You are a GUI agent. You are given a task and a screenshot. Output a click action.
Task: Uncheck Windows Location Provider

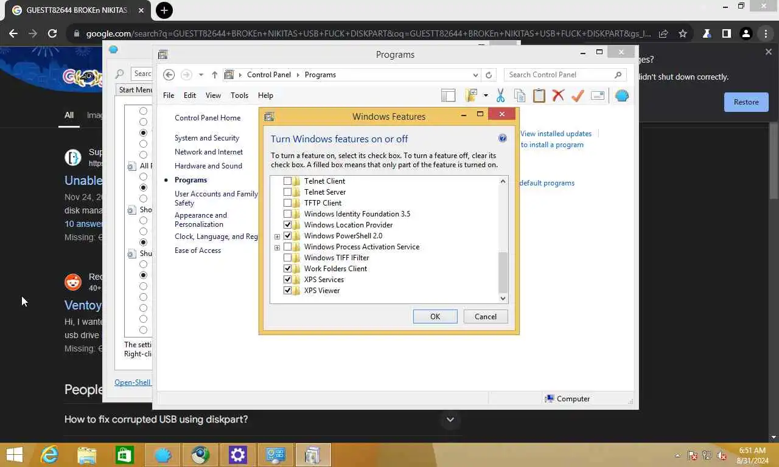287,225
